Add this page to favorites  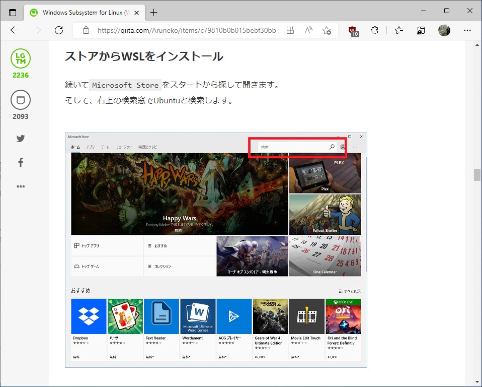(327, 30)
